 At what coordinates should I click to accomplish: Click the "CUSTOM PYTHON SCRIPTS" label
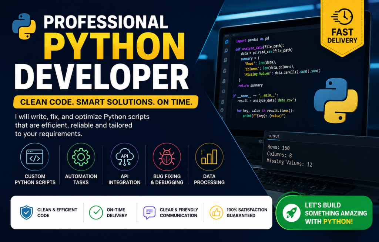tap(35, 179)
